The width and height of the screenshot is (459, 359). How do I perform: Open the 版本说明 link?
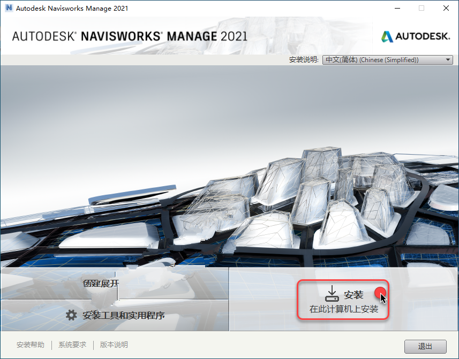(x=114, y=345)
